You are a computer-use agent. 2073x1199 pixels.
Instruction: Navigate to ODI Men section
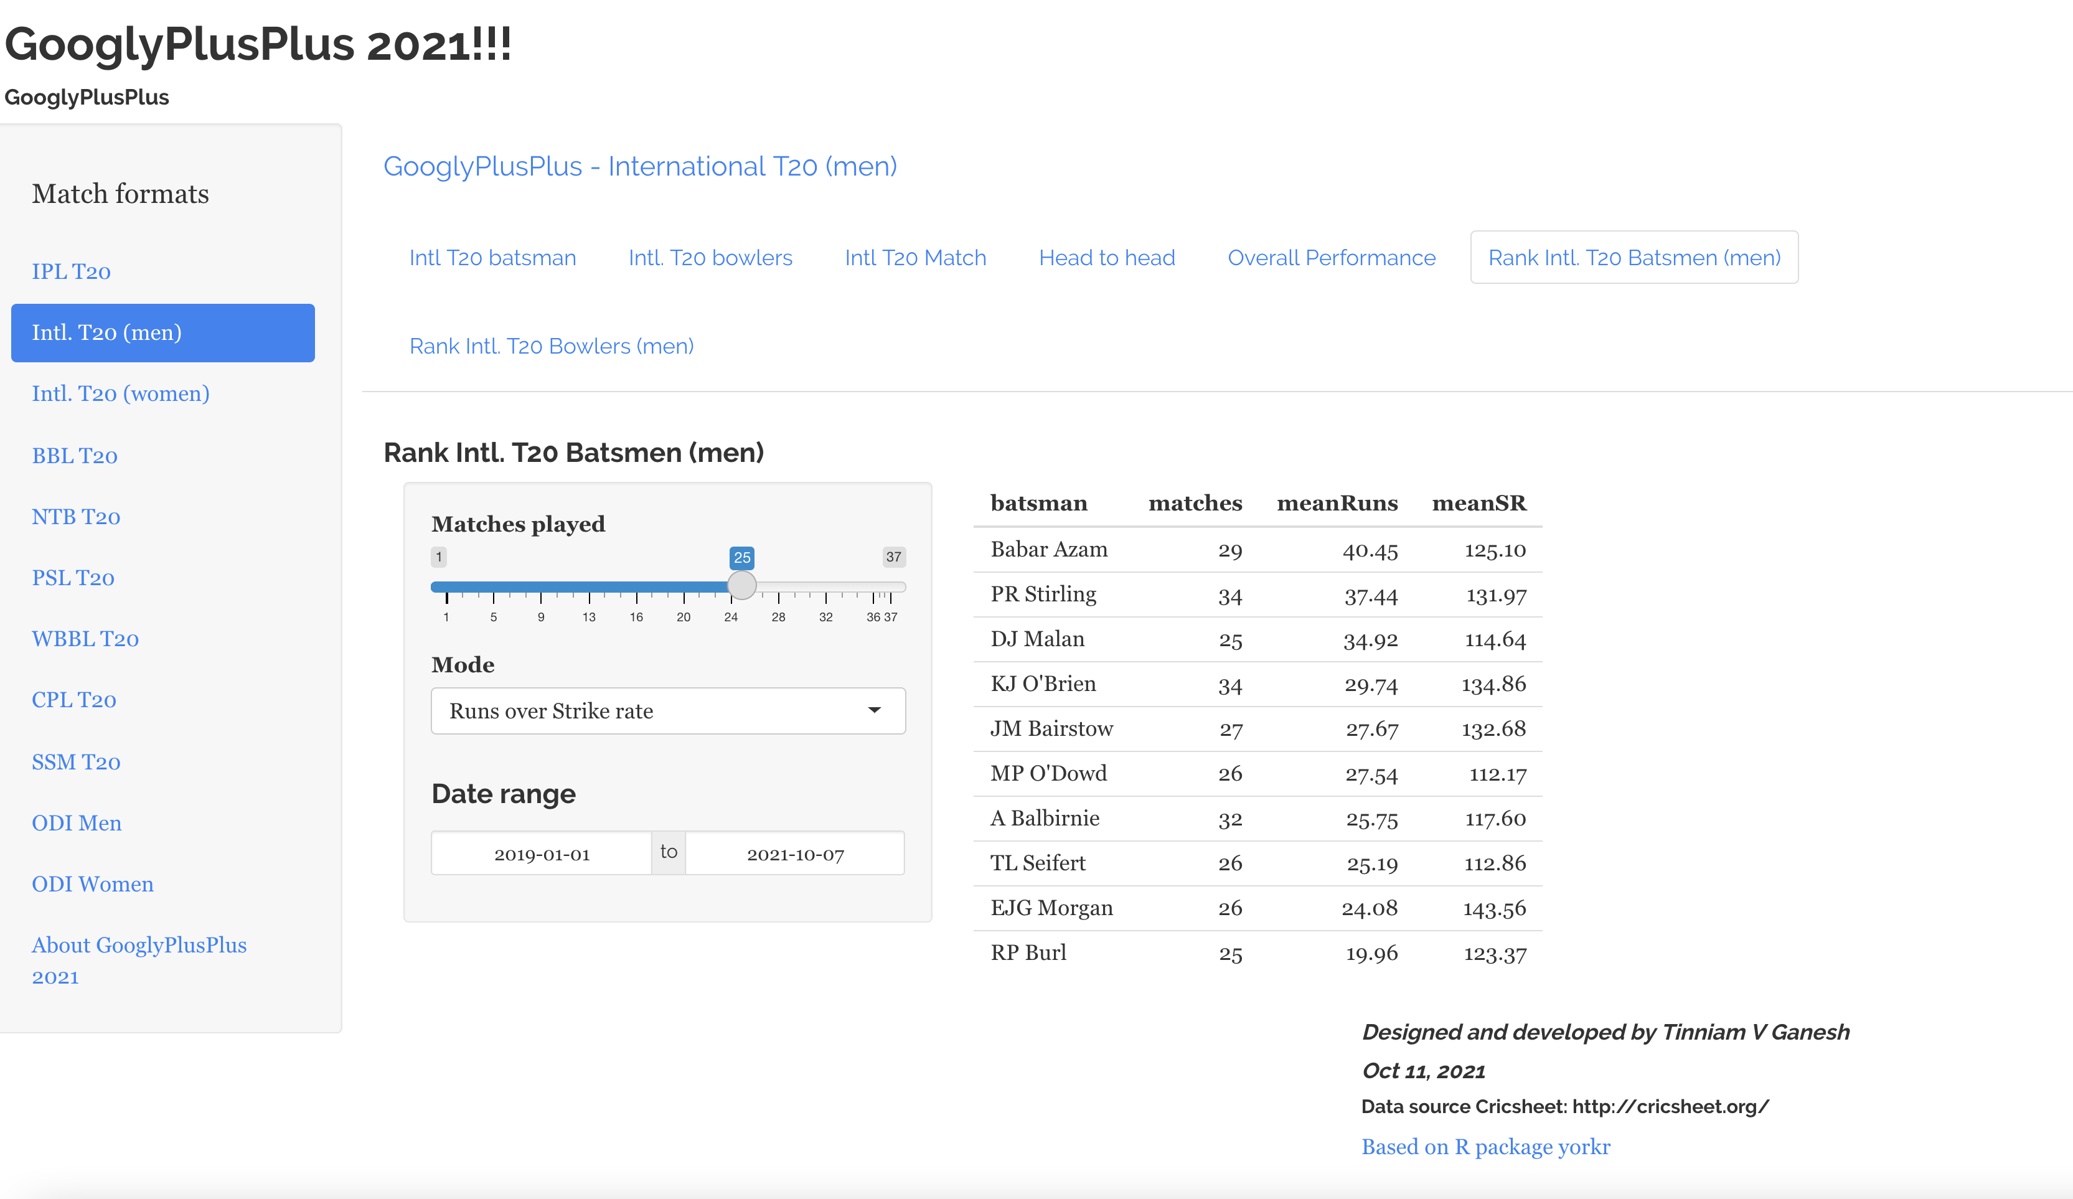click(x=77, y=823)
